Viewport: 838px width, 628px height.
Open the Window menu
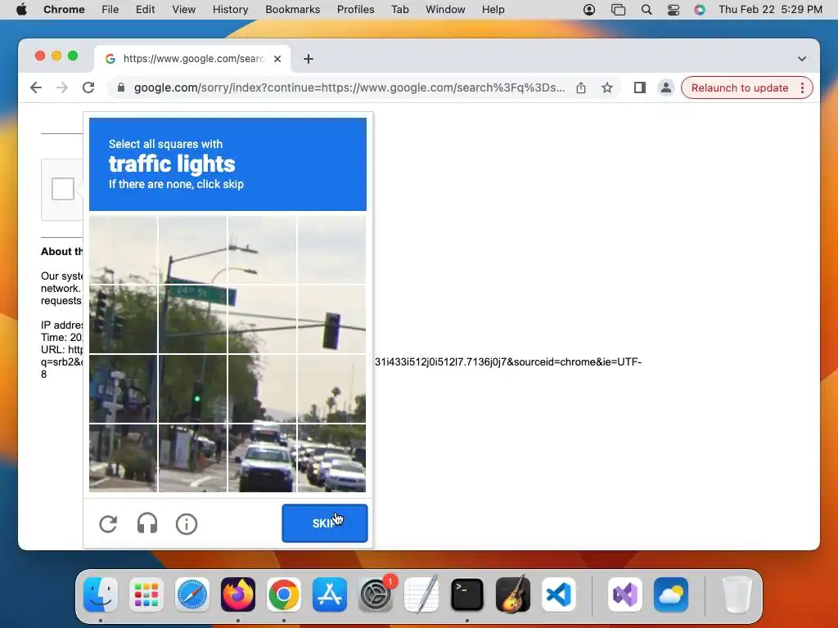click(445, 10)
